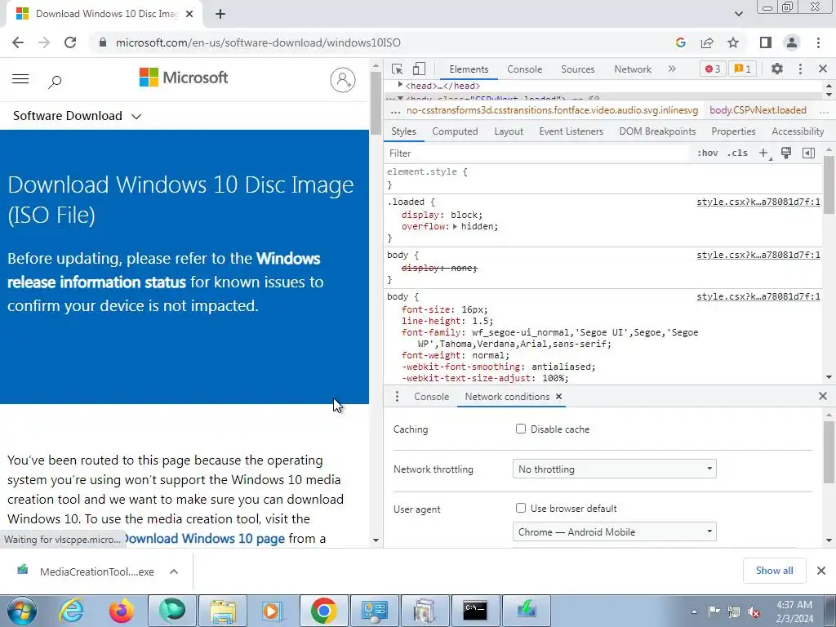
Task: Open a new browser tab
Action: click(220, 15)
